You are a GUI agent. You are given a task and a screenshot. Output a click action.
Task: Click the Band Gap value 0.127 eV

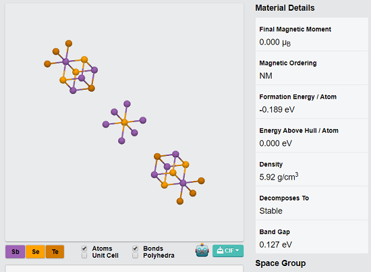[x=276, y=244]
